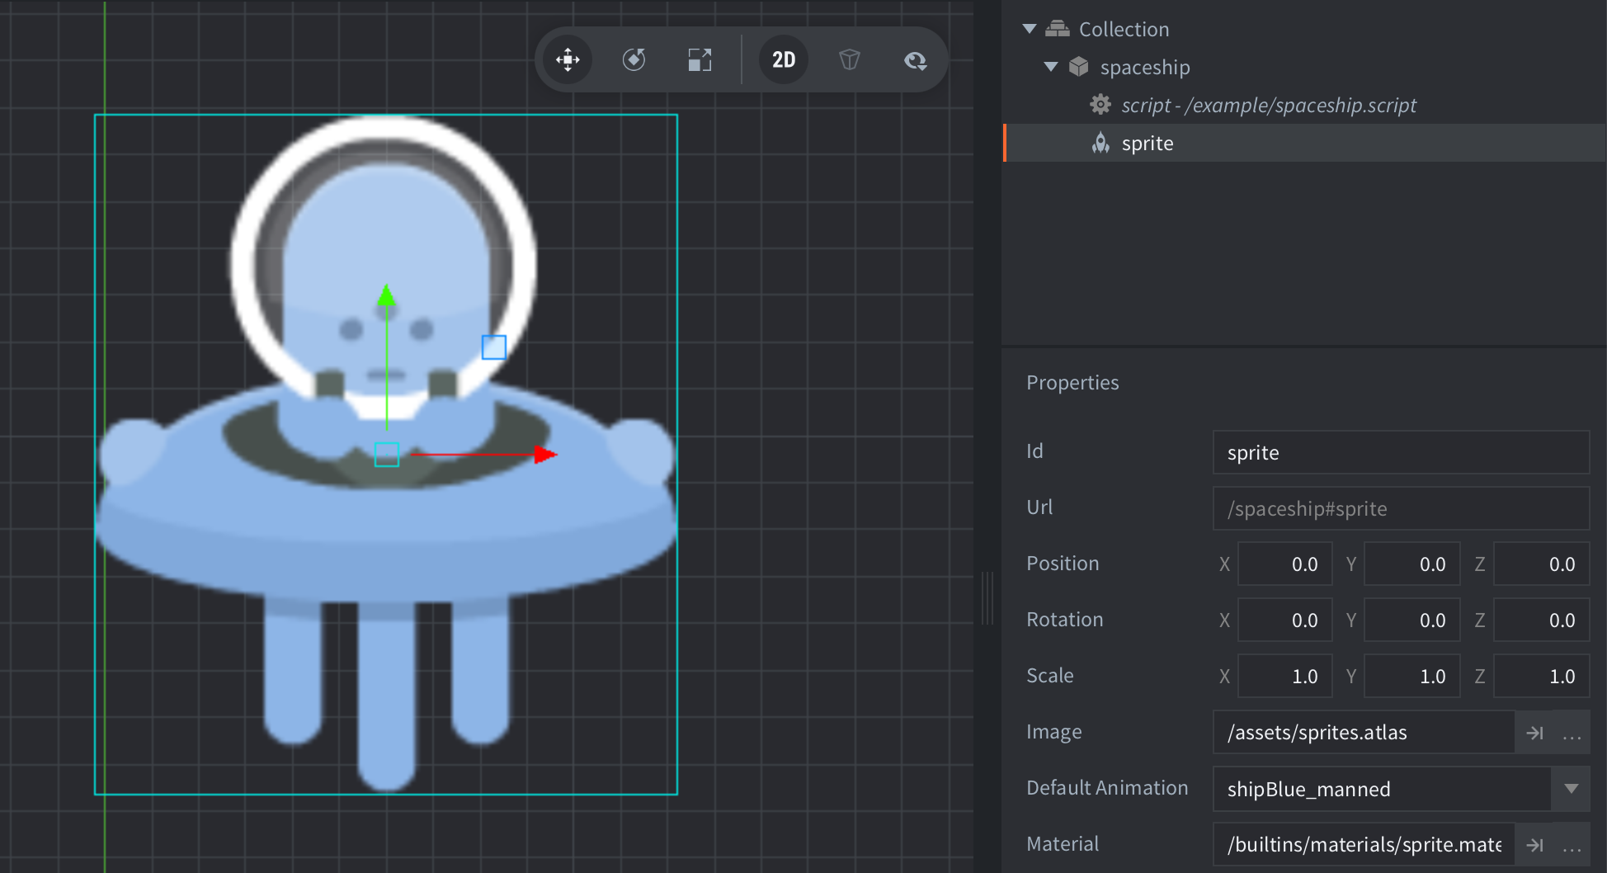Image resolution: width=1607 pixels, height=873 pixels.
Task: Select the Move tool in toolbar
Action: pos(568,59)
